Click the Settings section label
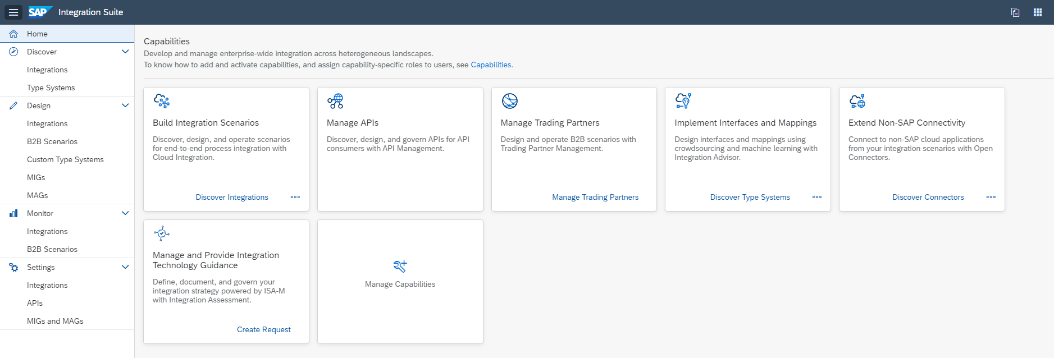The image size is (1054, 358). tap(41, 267)
